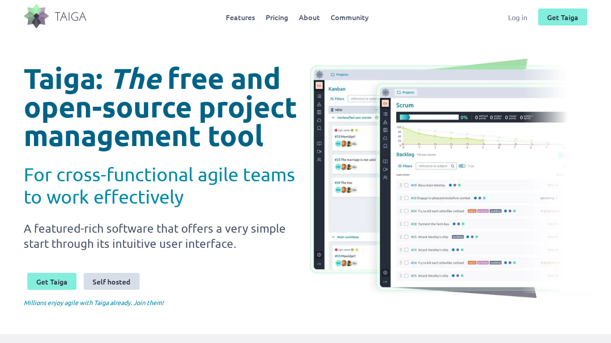The height and width of the screenshot is (343, 611).
Task: Enable the Tags toggle next to Backlog filters
Action: point(461,166)
